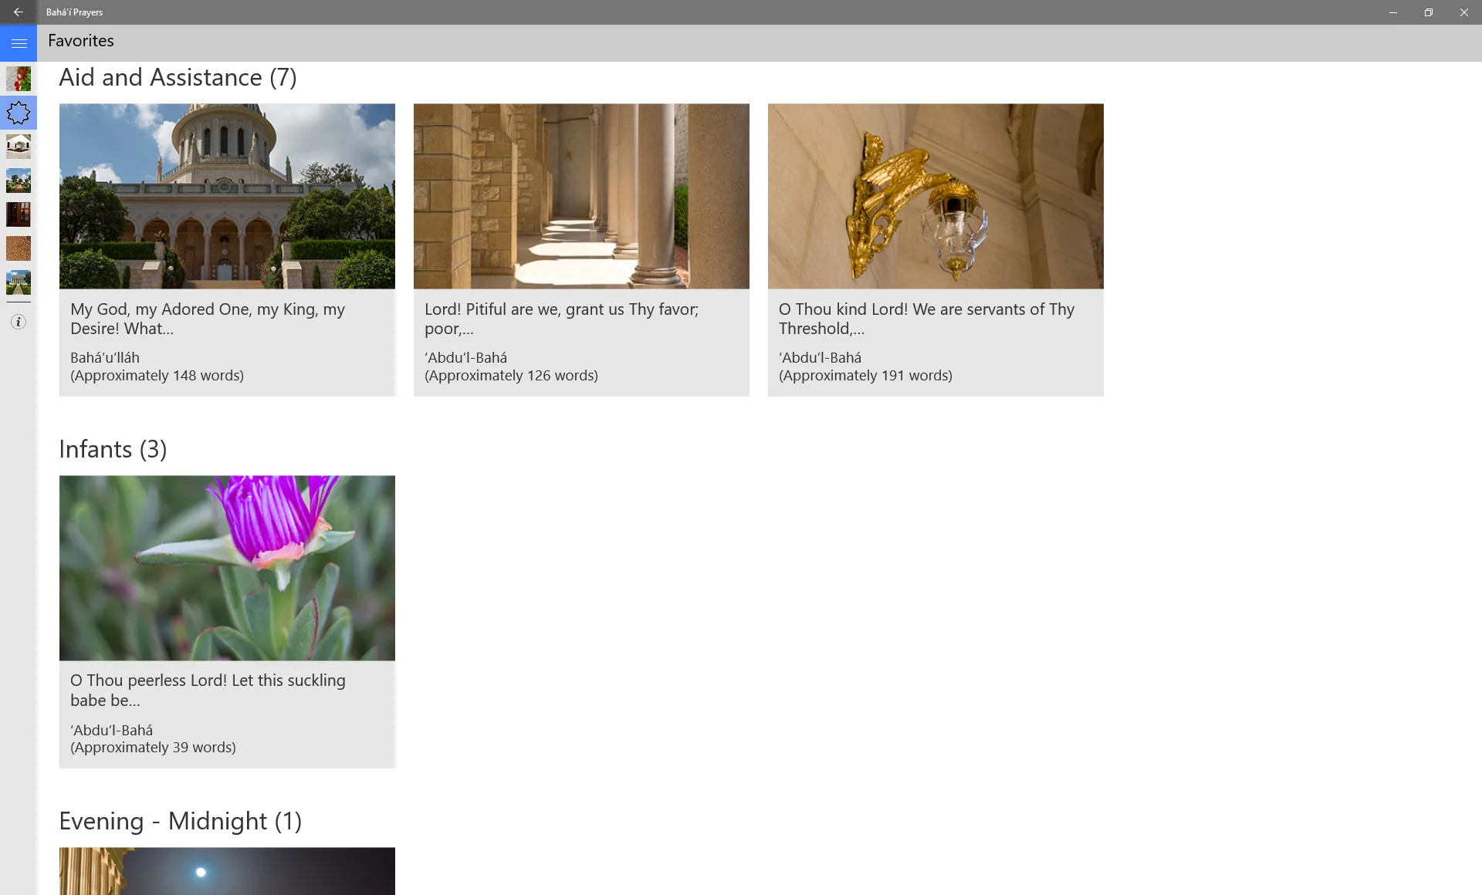Open the stone colonnade prayer image

581,196
